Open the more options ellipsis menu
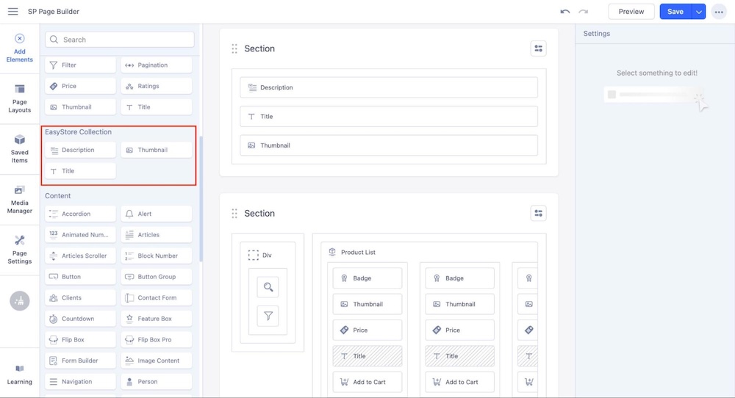Screen dimensions: 735x398 tap(719, 12)
